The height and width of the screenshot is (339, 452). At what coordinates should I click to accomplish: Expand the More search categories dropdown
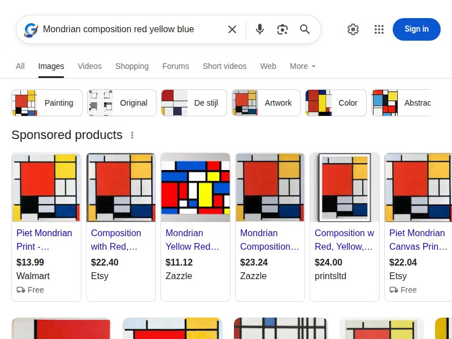(x=302, y=66)
